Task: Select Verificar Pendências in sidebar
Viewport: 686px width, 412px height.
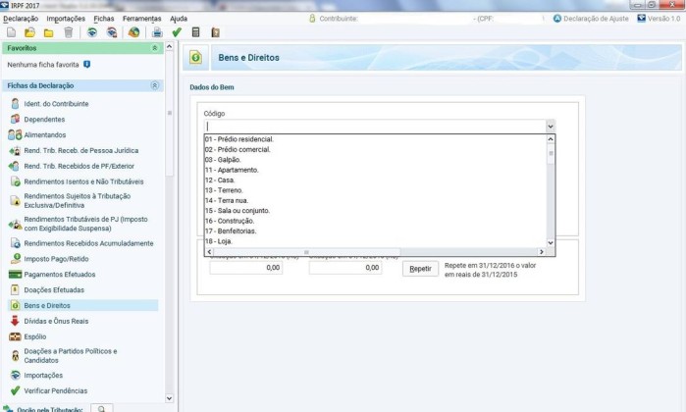Action: (x=57, y=391)
